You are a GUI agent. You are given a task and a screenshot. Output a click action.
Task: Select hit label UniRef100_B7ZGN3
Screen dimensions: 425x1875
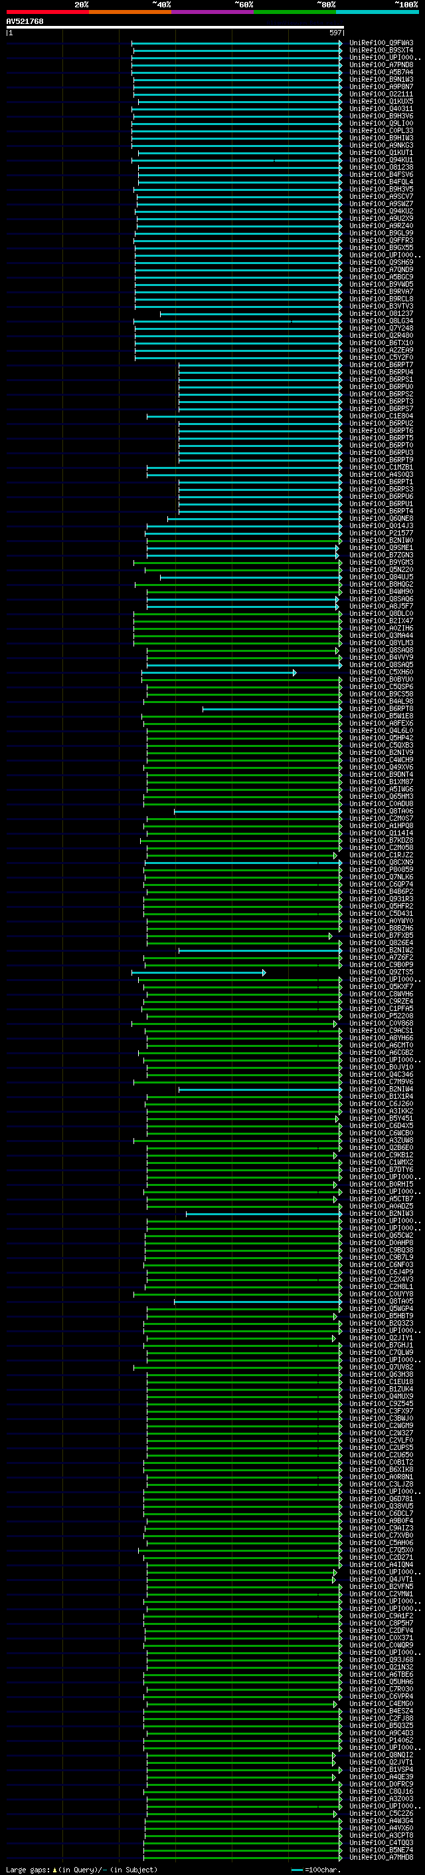[x=381, y=555]
